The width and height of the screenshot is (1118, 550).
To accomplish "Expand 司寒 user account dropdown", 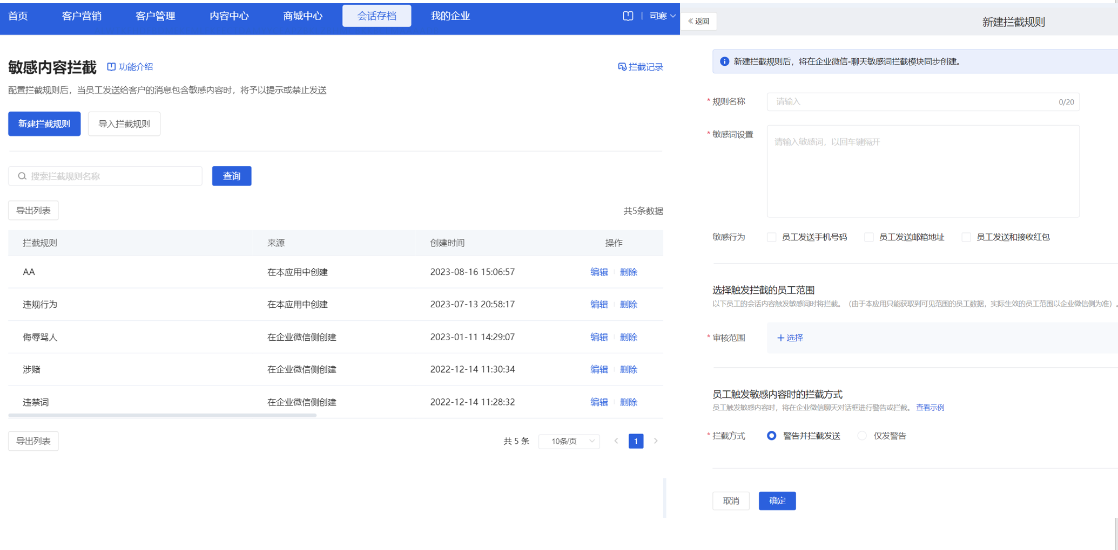I will [662, 16].
